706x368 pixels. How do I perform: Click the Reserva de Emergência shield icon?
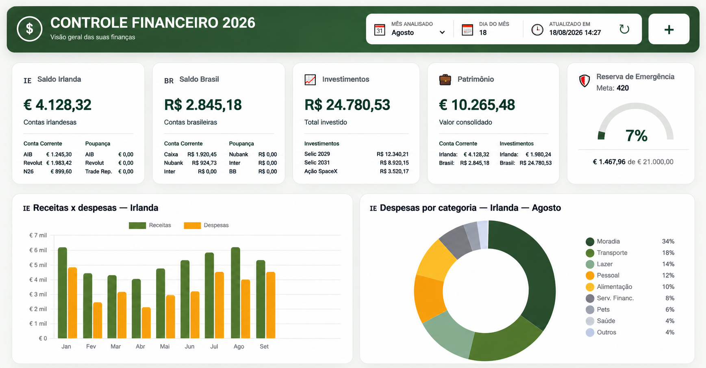(584, 81)
